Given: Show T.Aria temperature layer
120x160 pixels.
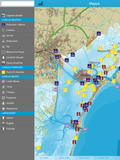Looking at the screenshot, I should pyautogui.click(x=17, y=87).
